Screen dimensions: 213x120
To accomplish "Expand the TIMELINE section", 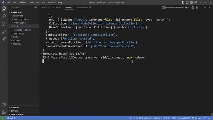I will tap(15, 107).
